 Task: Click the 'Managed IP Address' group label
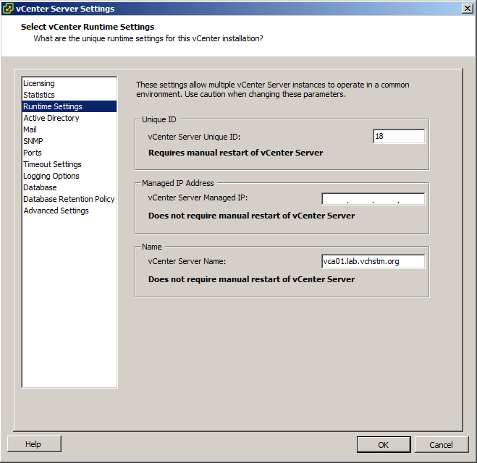(177, 183)
